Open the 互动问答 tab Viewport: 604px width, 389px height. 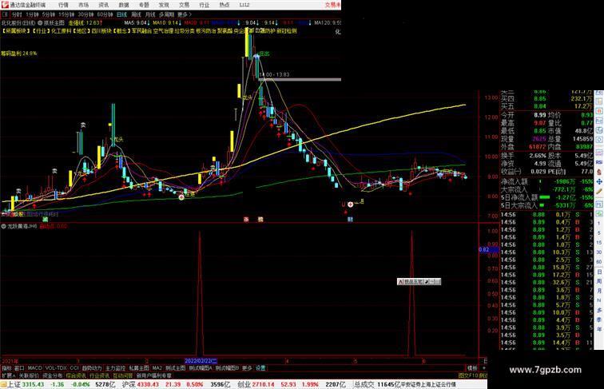[x=123, y=375]
